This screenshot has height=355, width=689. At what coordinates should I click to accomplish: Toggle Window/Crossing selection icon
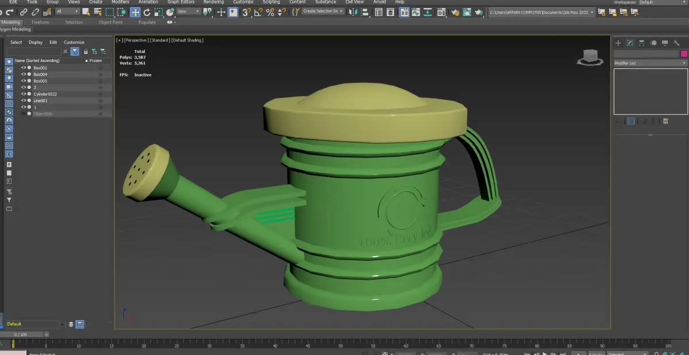pos(122,11)
